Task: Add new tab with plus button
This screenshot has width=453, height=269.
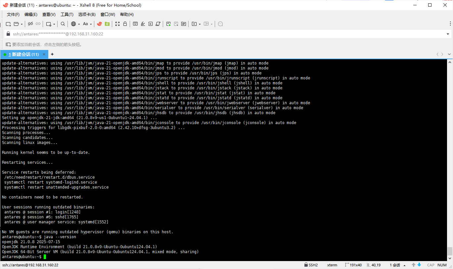Action: (52, 54)
